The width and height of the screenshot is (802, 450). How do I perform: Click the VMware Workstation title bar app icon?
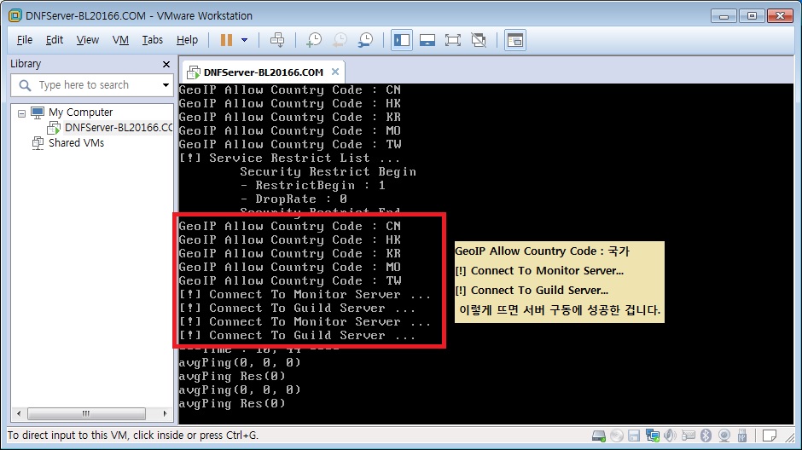pyautogui.click(x=15, y=16)
